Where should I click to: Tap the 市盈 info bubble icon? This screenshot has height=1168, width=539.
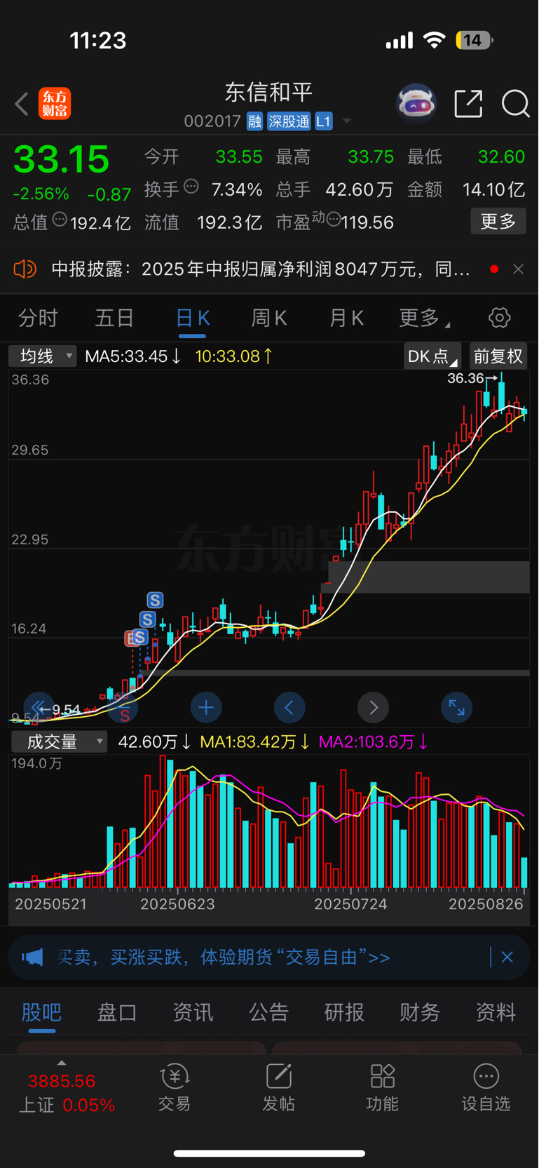[x=334, y=220]
